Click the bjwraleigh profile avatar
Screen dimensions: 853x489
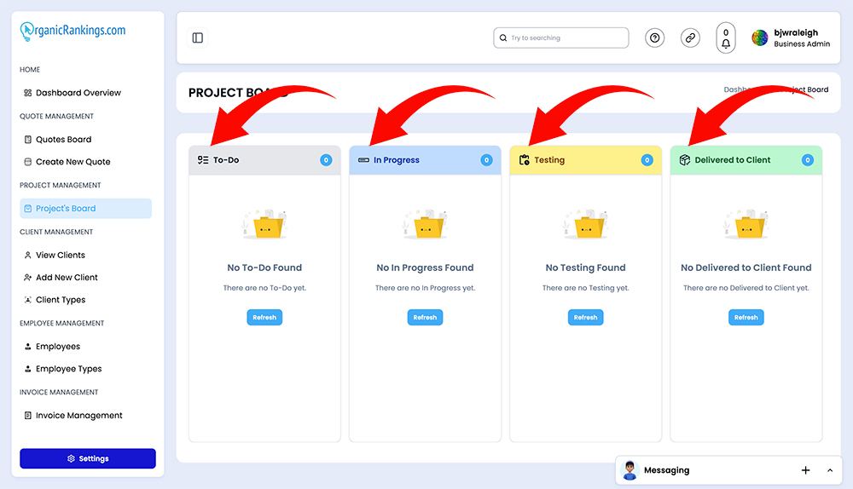click(759, 38)
